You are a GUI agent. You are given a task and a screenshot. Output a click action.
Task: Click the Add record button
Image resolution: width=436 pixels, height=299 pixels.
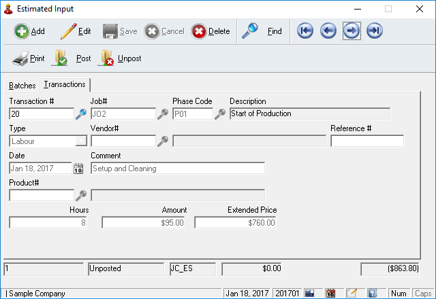tap(29, 31)
